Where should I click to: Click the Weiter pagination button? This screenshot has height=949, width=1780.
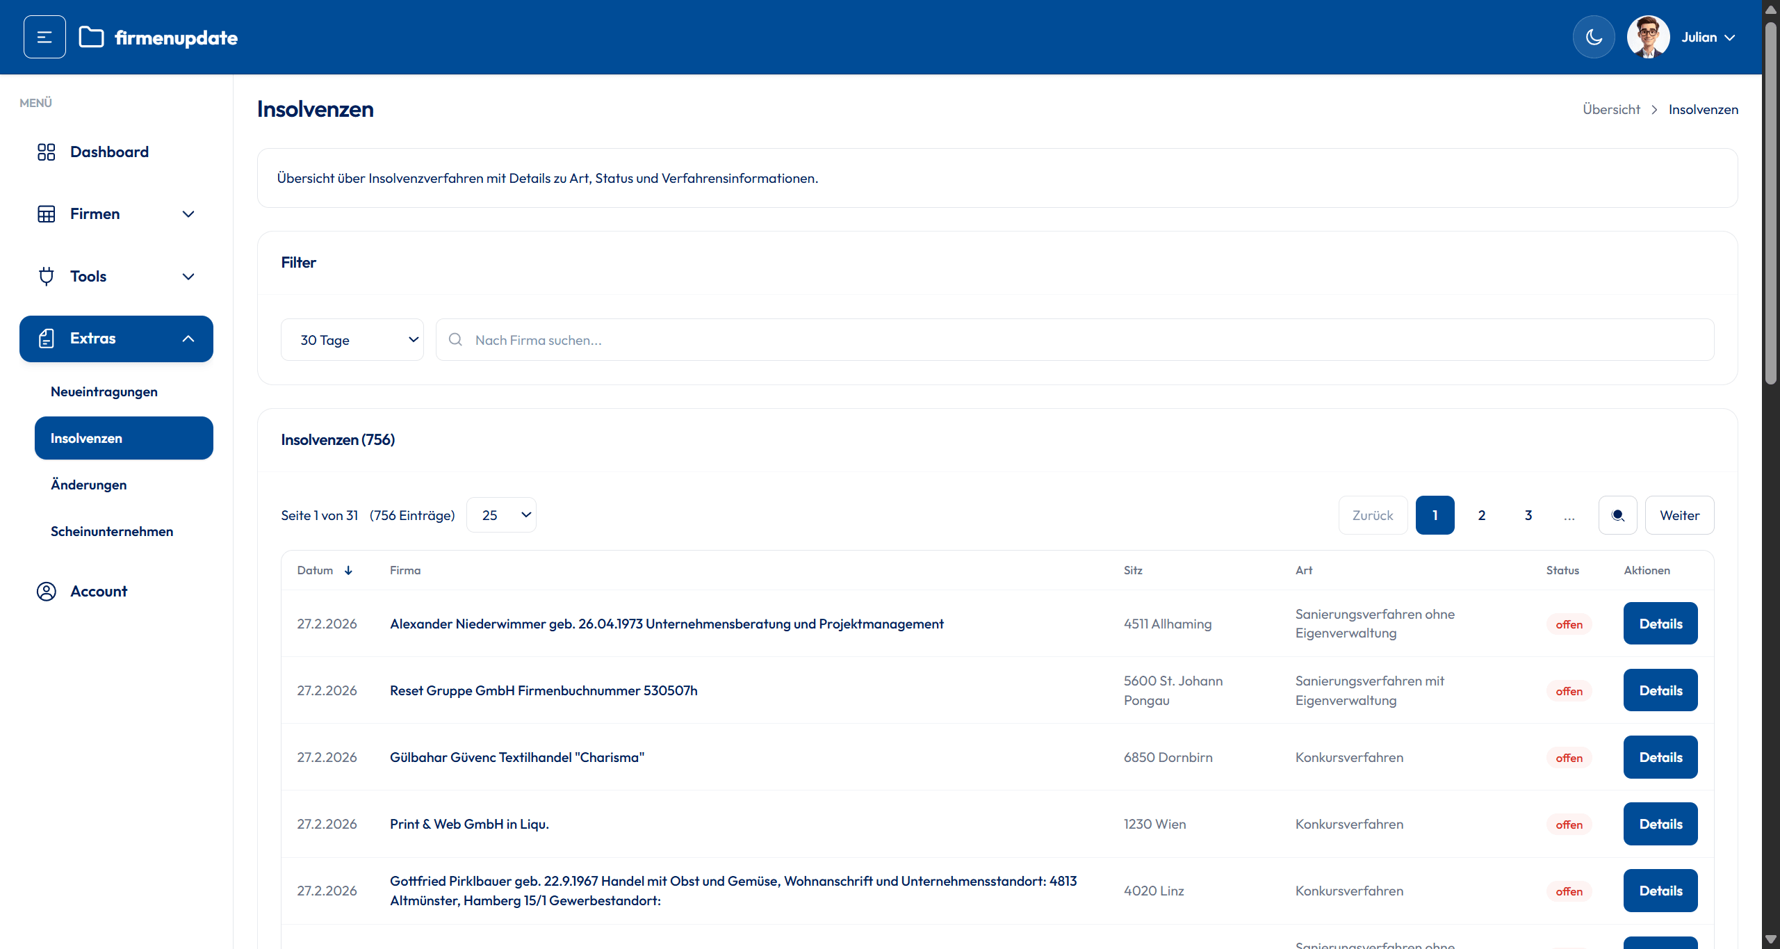(1679, 515)
